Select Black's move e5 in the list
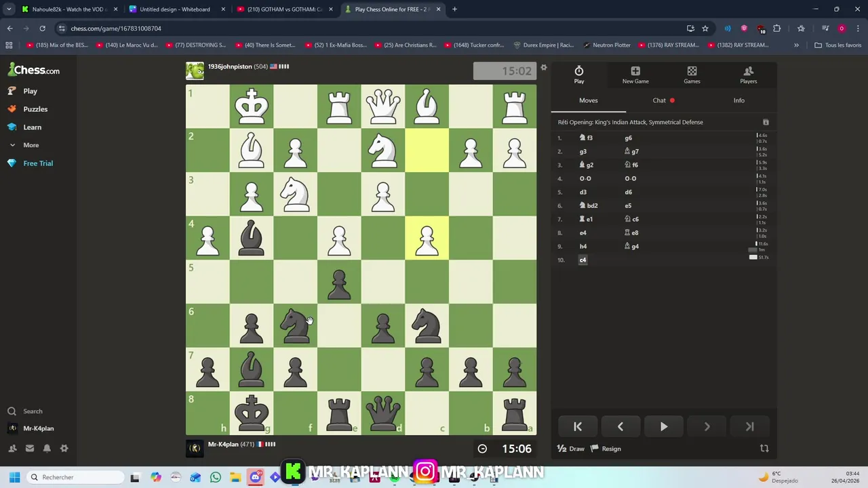Screen dimensions: 868x488 coord(628,205)
